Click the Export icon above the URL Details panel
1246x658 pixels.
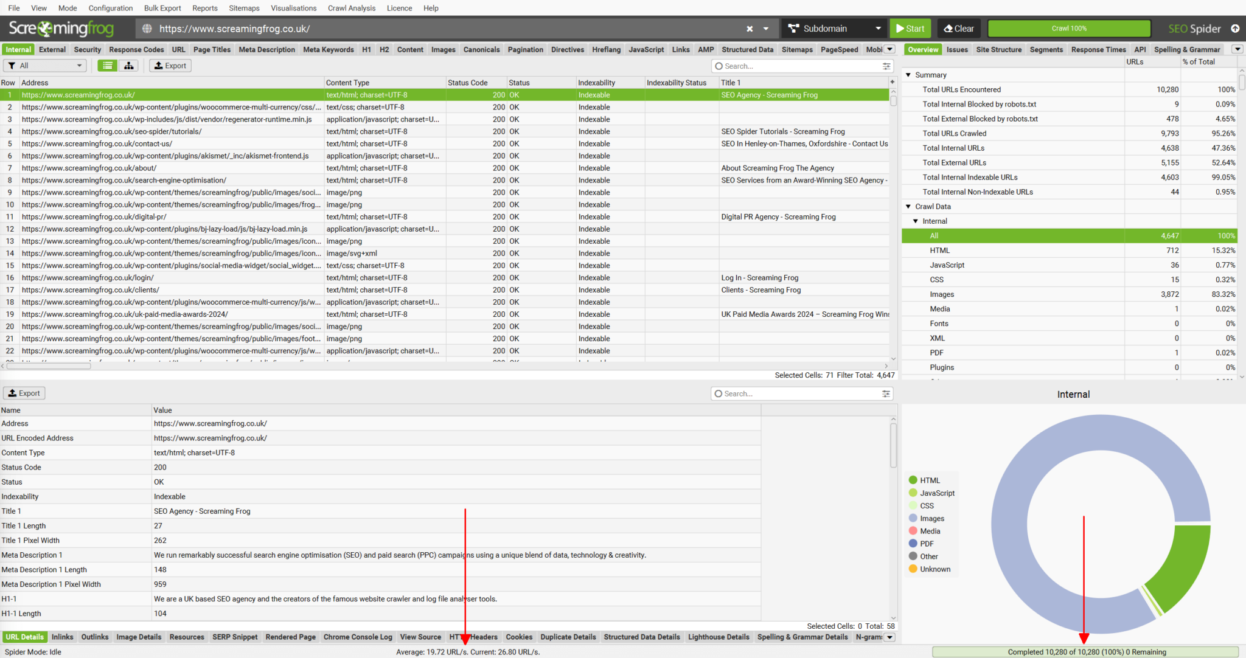(x=24, y=393)
